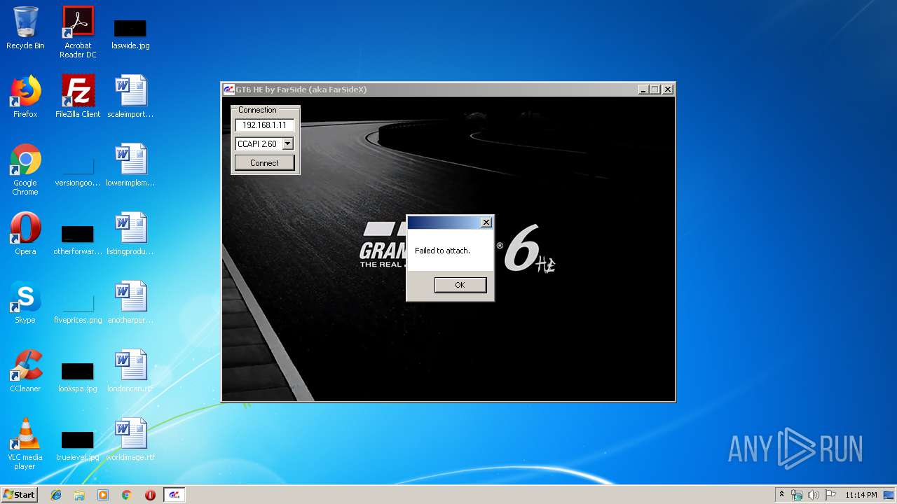Select the truelevel.jpg file icon

(x=78, y=445)
